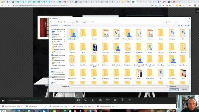
Task: Open the Office folder
Action: click(x=83, y=74)
